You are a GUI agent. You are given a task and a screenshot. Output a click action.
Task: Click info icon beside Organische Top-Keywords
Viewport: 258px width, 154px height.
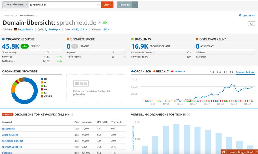(71, 115)
